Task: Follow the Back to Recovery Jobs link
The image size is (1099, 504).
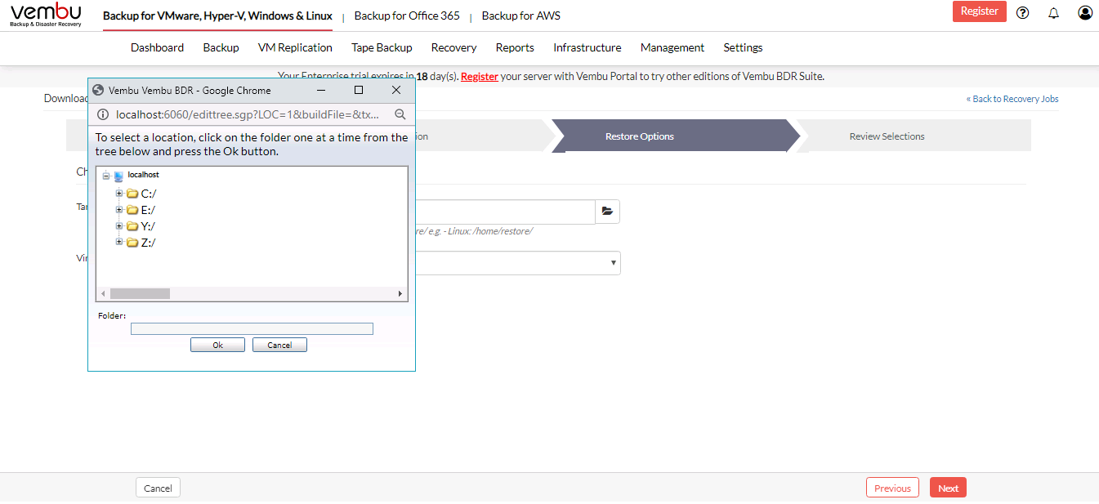Action: [x=1012, y=99]
